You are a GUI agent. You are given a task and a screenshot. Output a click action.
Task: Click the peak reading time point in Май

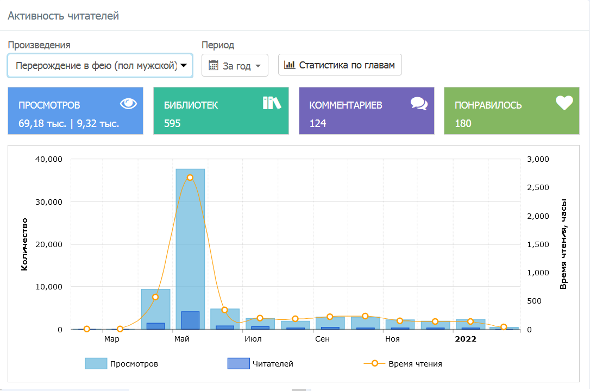(x=190, y=178)
